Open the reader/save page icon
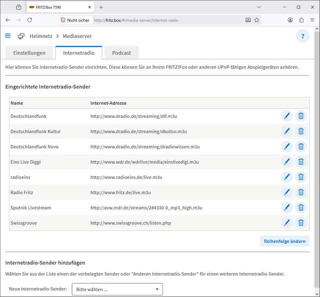The image size is (320, 297). 248,20
